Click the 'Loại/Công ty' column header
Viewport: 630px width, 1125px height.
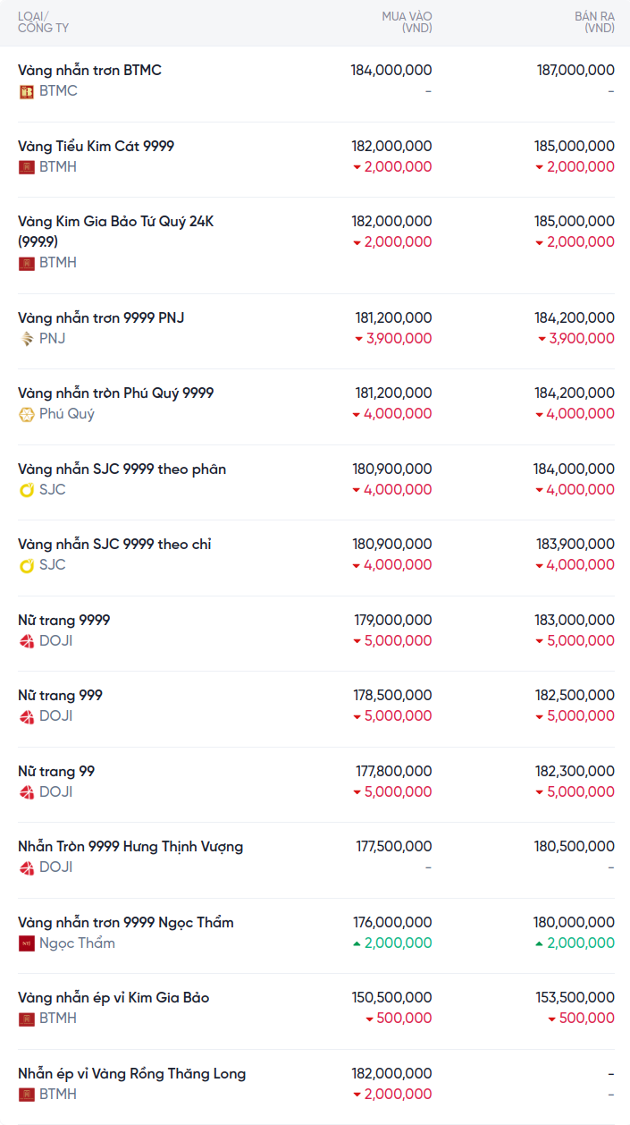(43, 22)
